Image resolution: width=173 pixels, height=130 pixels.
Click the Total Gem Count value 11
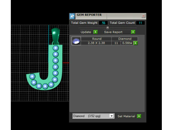pyautogui.click(x=140, y=23)
